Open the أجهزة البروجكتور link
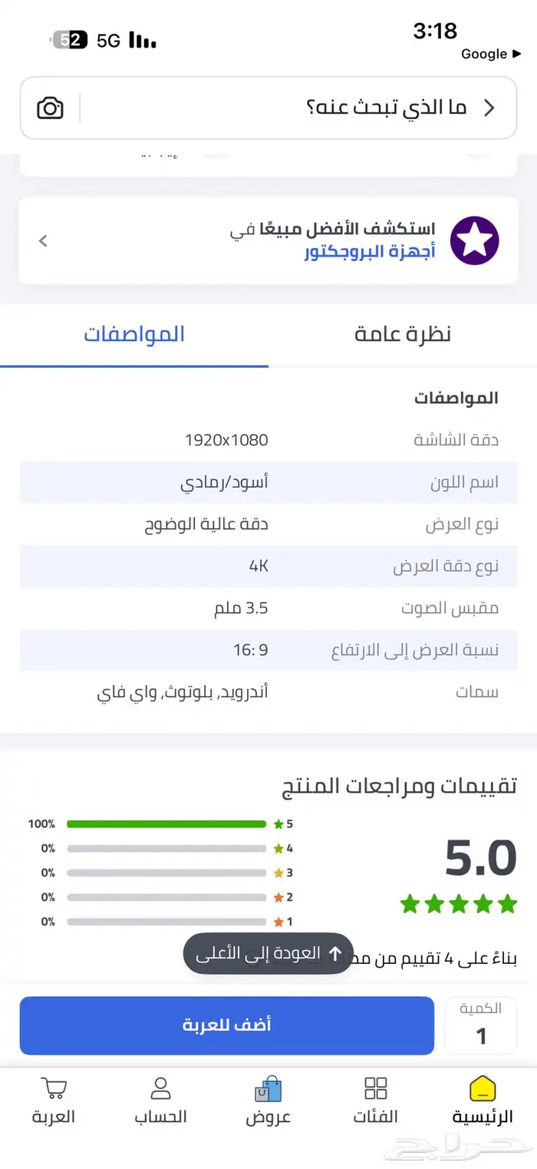Viewport: 537px width, 1169px height. pos(370,252)
